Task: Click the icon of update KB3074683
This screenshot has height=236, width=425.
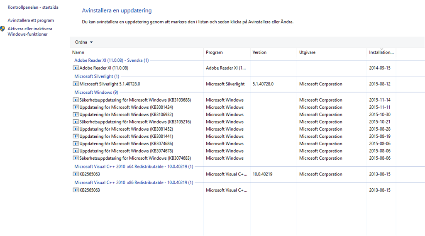Action: click(76, 158)
